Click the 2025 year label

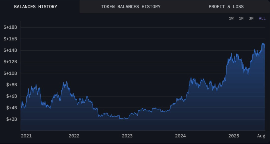(234, 136)
